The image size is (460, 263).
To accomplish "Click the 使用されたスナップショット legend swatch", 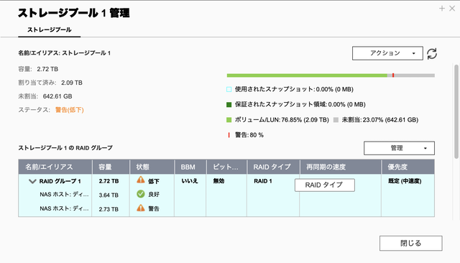I will 229,89.
